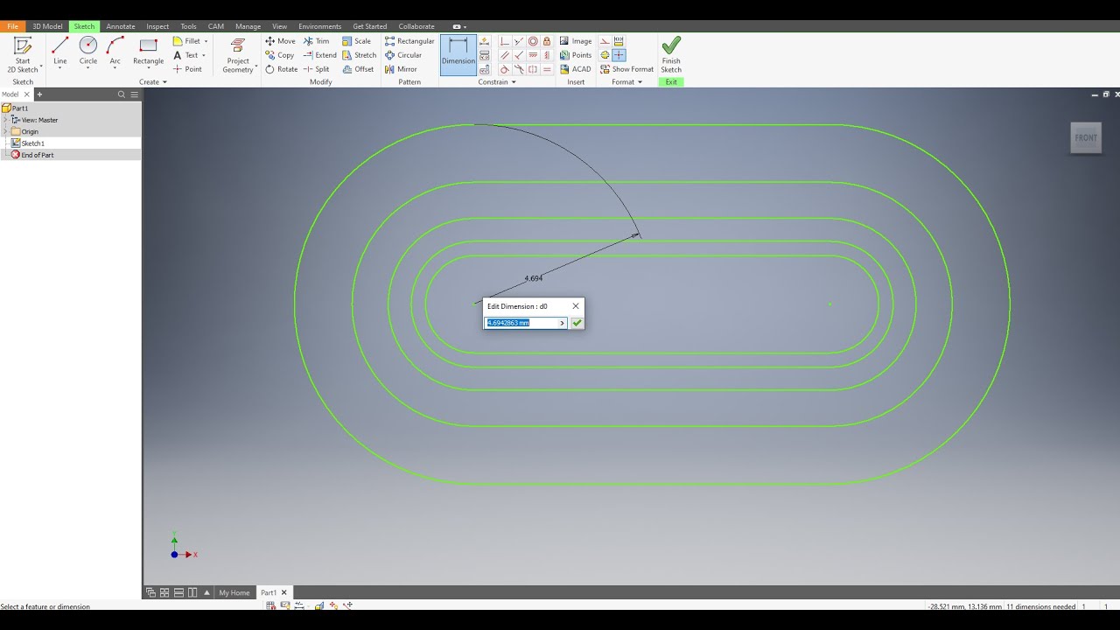The image size is (1120, 630).
Task: Select Sketch1 in the browser
Action: tap(32, 143)
